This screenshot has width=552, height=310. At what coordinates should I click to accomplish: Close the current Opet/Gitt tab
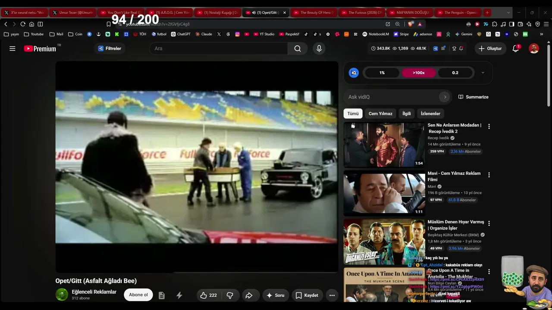pos(285,12)
